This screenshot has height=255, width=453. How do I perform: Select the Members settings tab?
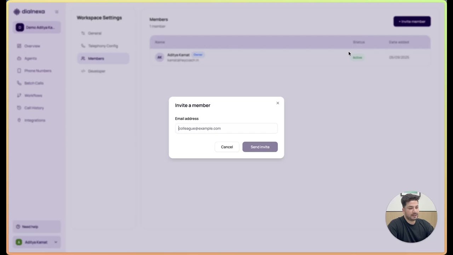(x=103, y=58)
